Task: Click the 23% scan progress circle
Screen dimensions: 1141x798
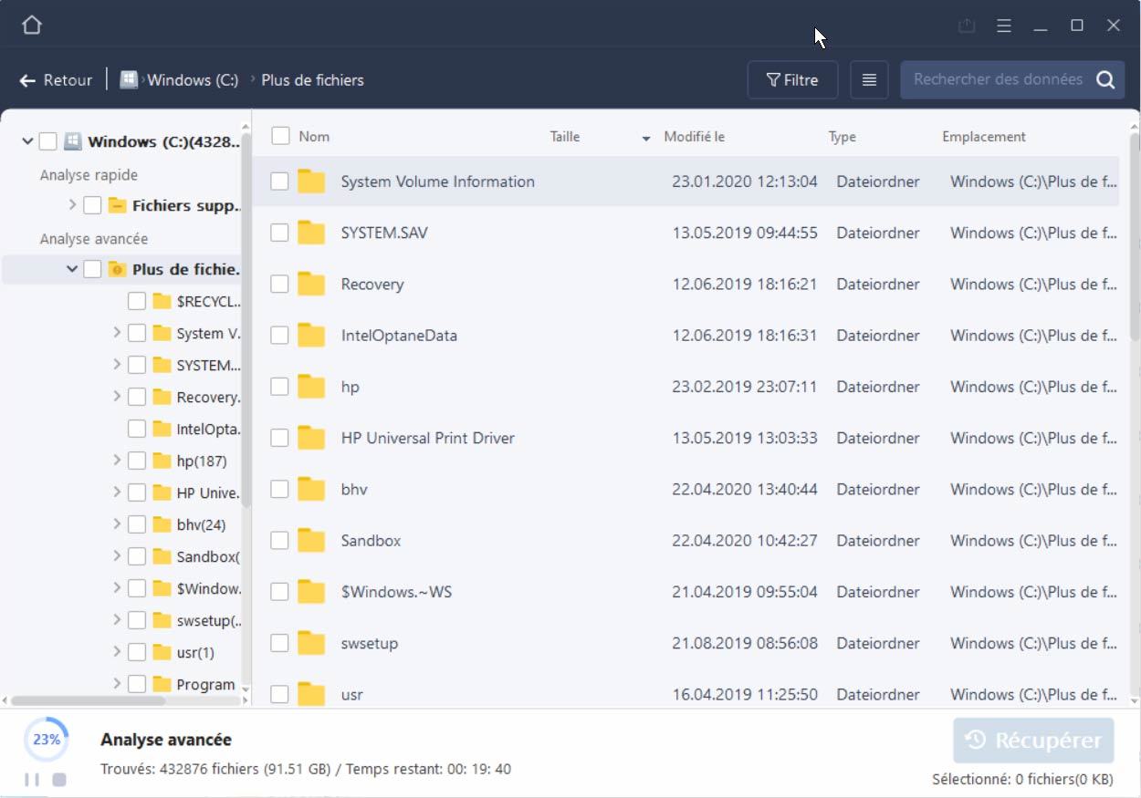Action: pos(46,740)
